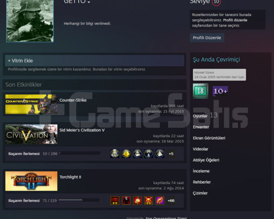
Task: Open the Çizimler artwork section
Action: coord(200,193)
